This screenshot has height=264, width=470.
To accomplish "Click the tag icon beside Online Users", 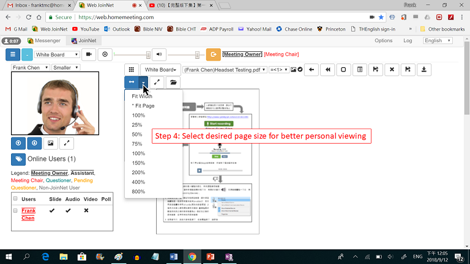I will [x=18, y=159].
